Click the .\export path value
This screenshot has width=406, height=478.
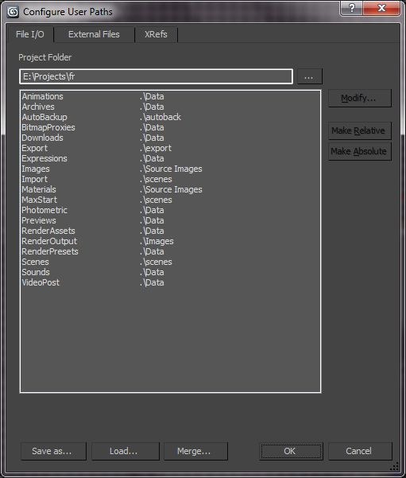coord(156,148)
